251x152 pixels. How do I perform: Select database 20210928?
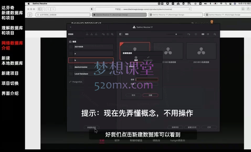91,47
